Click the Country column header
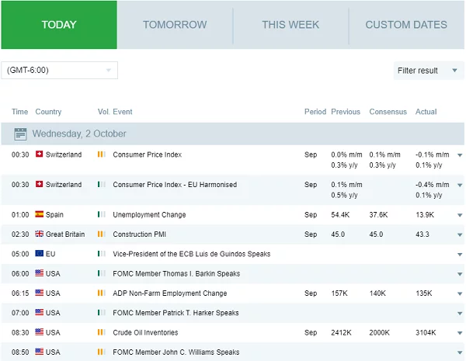466x361 pixels. tap(48, 112)
